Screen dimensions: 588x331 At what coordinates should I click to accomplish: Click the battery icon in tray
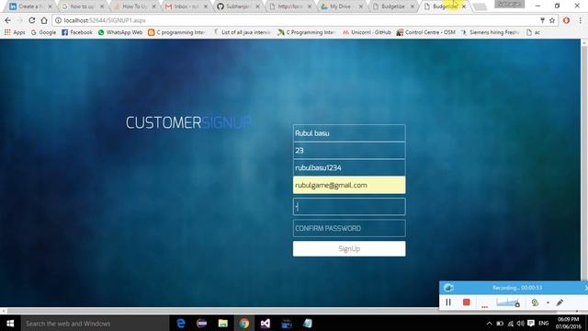(500, 323)
